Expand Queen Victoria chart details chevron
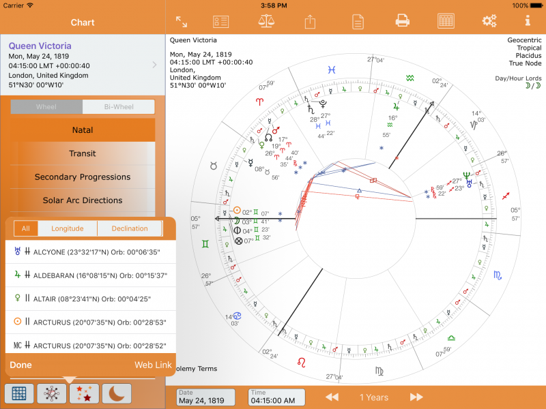This screenshot has height=409, width=546. [x=155, y=65]
